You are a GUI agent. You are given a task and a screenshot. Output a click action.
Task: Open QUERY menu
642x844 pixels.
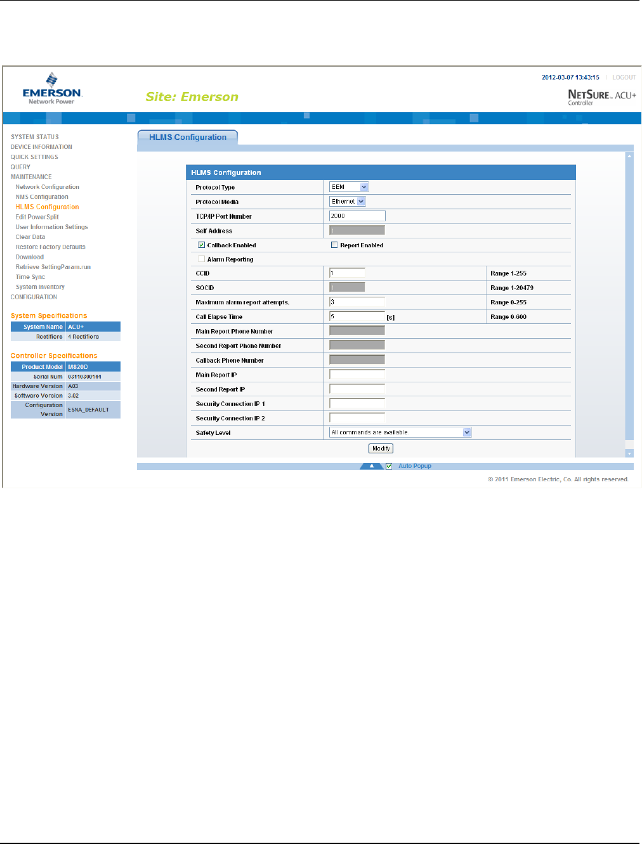coord(20,167)
